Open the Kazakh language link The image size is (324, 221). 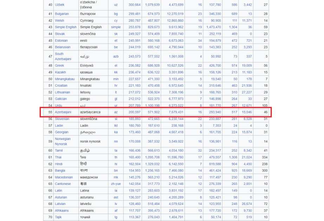tap(60, 72)
